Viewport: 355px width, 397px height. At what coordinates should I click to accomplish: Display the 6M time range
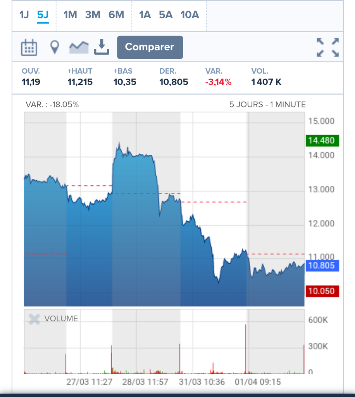point(116,15)
